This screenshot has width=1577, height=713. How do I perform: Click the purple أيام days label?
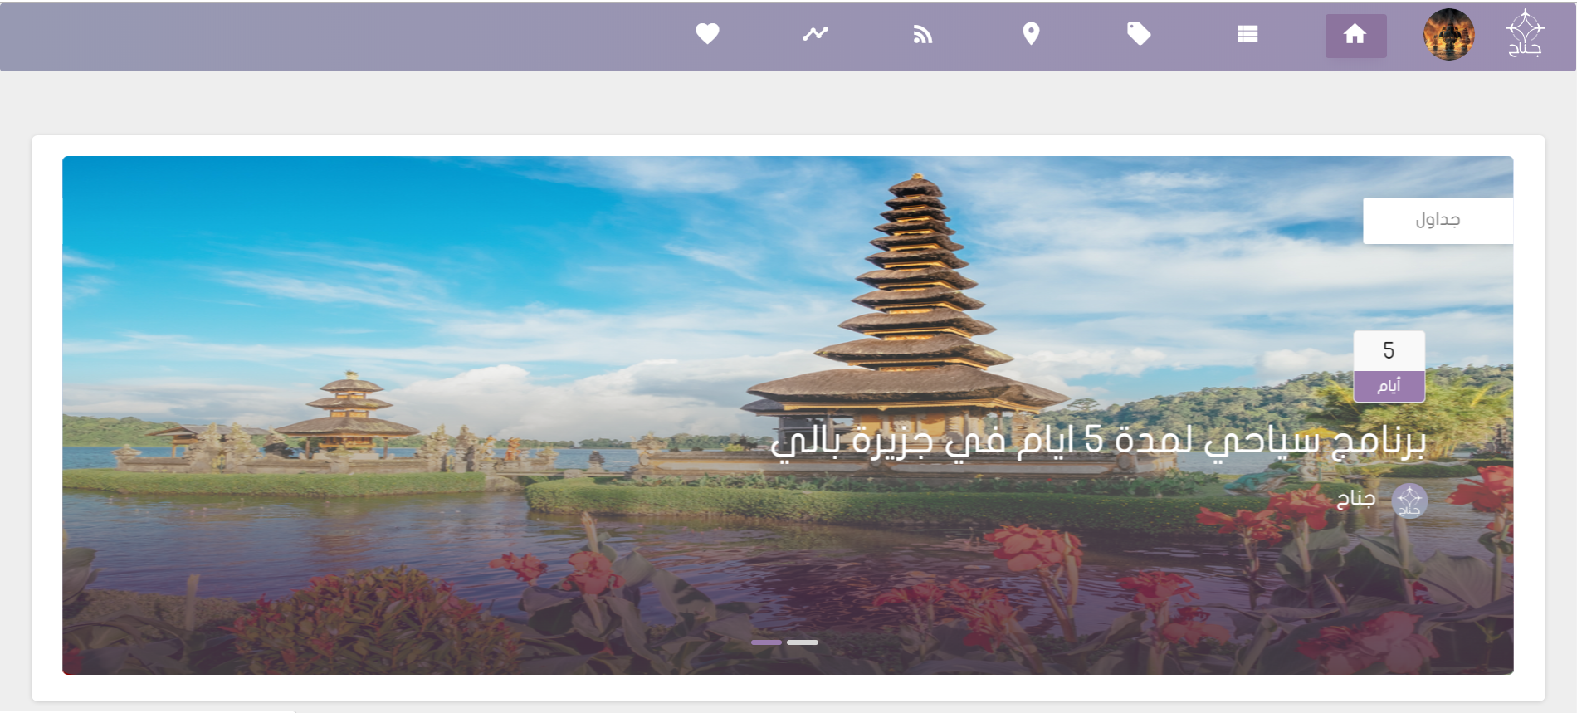tap(1389, 386)
